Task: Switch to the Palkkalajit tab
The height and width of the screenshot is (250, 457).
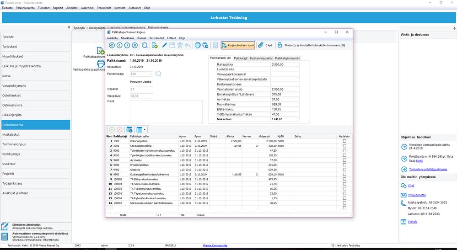Action: tap(241, 58)
